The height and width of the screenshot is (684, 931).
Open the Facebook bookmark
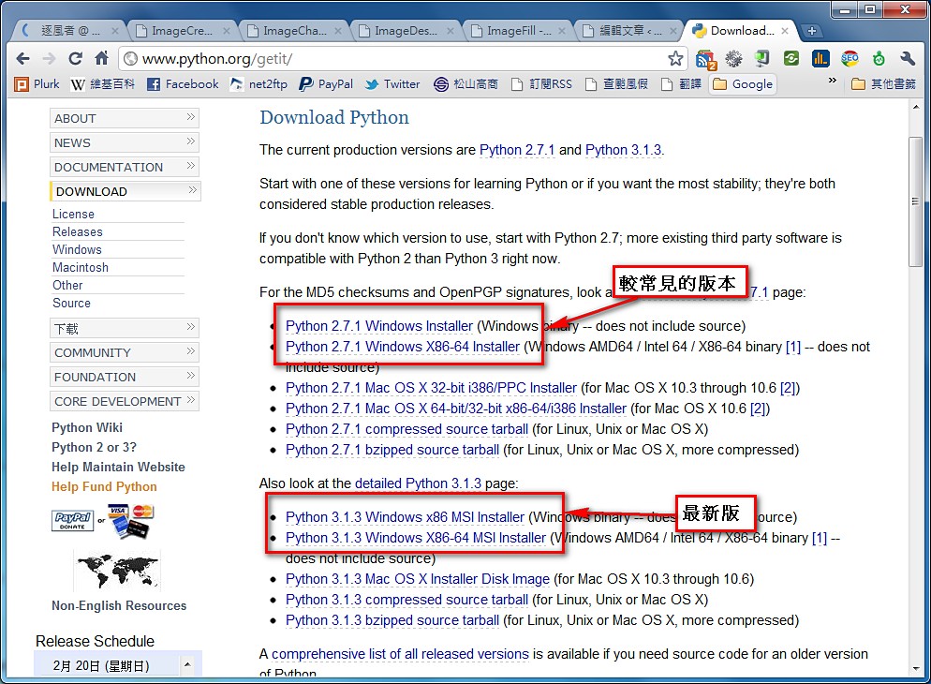tap(183, 84)
